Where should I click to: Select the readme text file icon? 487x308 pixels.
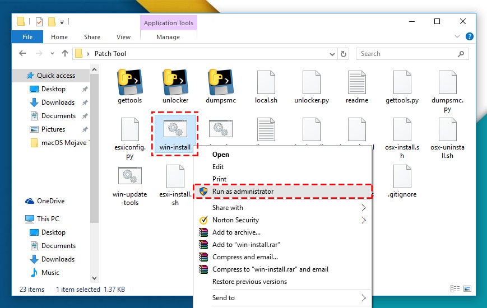coord(356,83)
